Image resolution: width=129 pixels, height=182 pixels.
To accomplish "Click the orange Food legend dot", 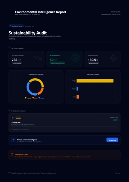I will 33,98.
